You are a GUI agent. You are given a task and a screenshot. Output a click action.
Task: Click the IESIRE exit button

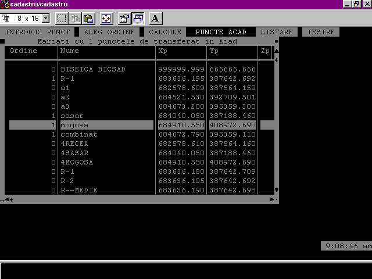(x=321, y=32)
